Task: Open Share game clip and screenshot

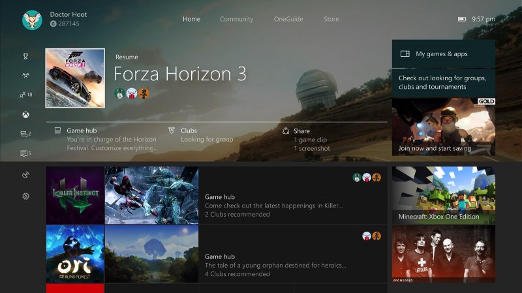Action: (307, 140)
